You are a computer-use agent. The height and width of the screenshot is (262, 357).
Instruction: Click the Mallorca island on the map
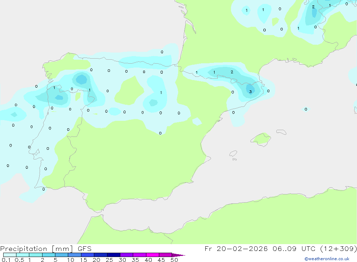(261, 139)
